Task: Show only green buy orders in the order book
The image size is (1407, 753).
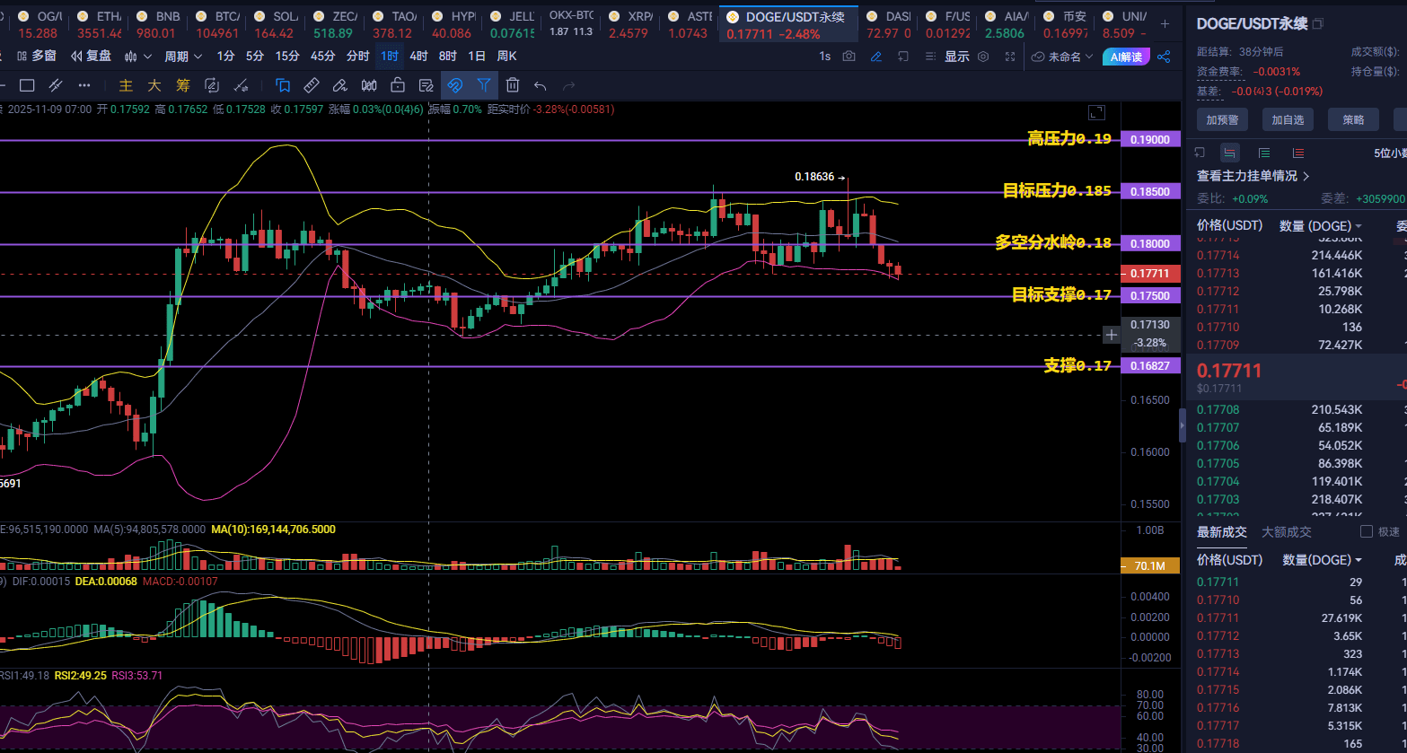Action: pyautogui.click(x=1264, y=153)
